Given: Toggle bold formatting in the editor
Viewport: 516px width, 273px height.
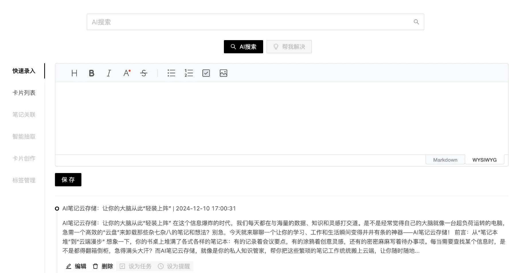Looking at the screenshot, I should point(91,73).
